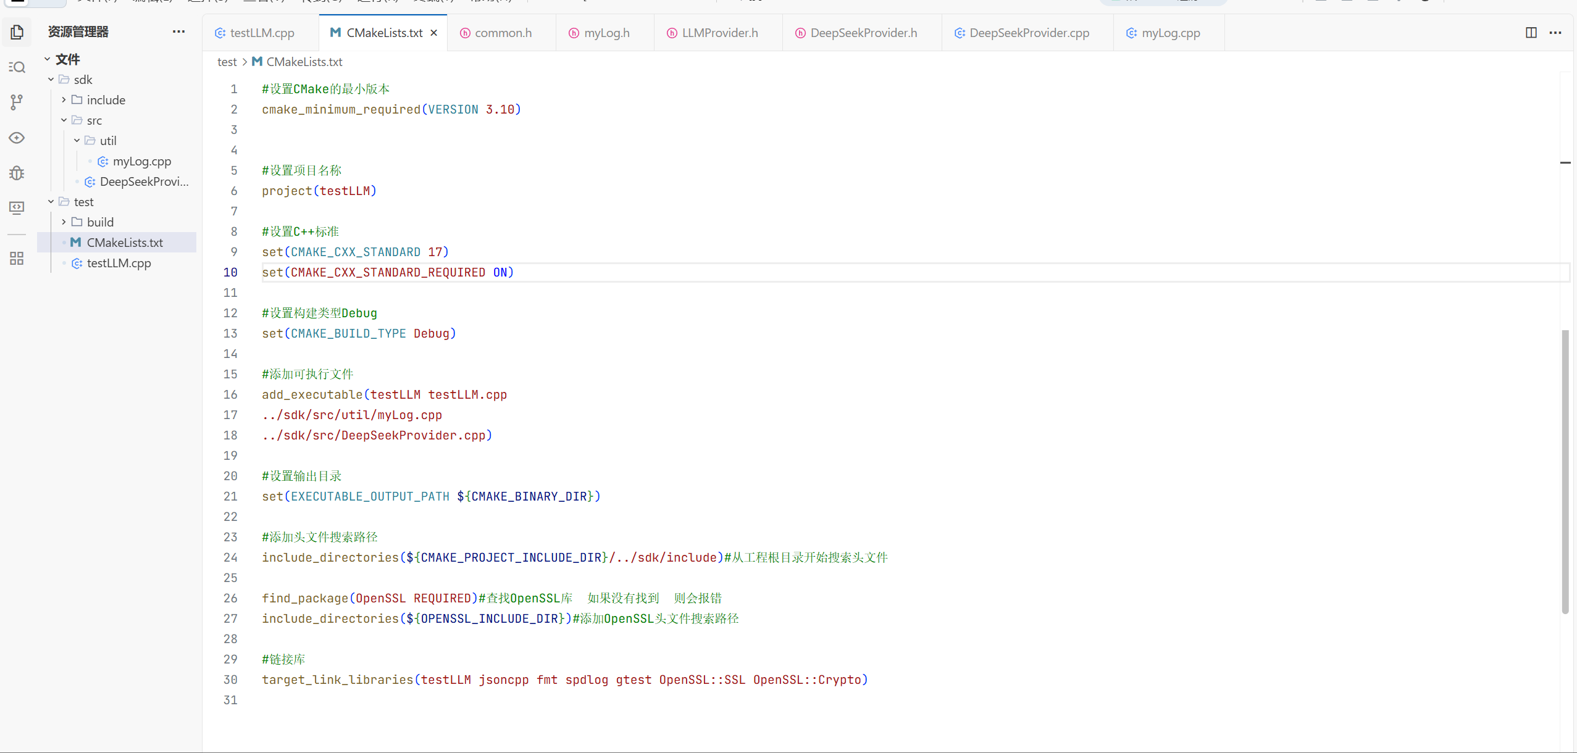This screenshot has height=753, width=1577.
Task: Open the Search icon in activity bar
Action: [x=17, y=67]
